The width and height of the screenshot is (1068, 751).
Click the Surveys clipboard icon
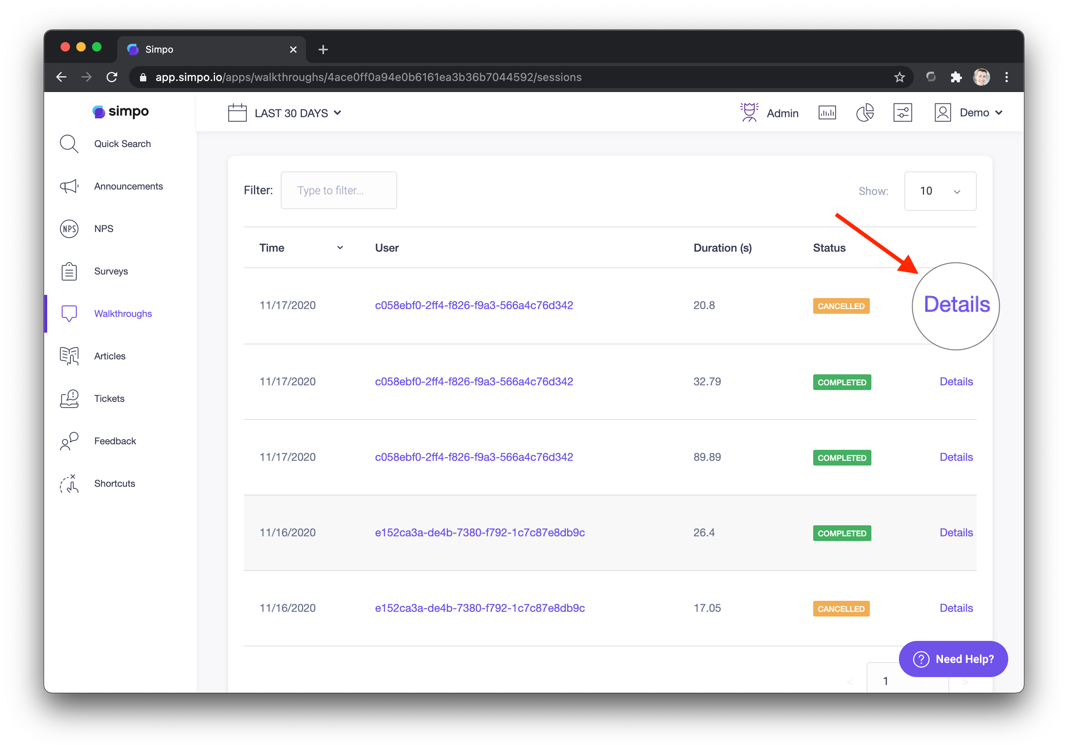point(69,271)
